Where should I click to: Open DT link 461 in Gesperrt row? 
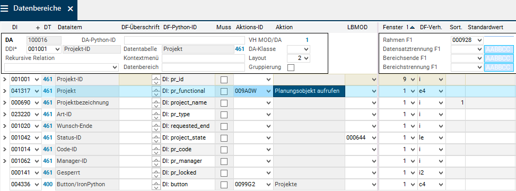(x=48, y=172)
